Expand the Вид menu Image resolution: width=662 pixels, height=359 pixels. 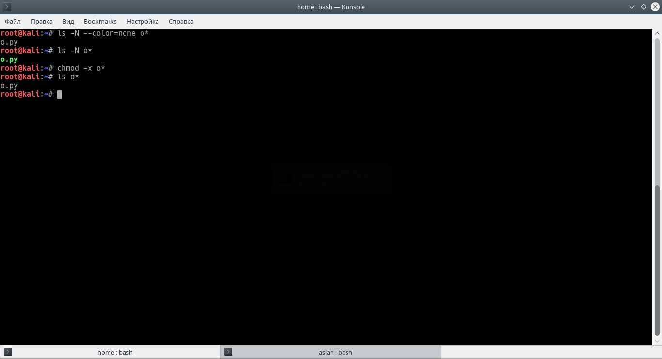click(68, 21)
